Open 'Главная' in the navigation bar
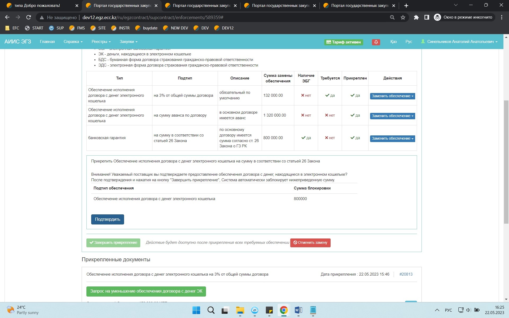The height and width of the screenshot is (318, 509). coord(47,42)
